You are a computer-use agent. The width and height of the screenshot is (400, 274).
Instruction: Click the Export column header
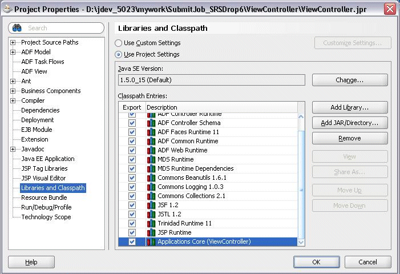tap(132, 107)
